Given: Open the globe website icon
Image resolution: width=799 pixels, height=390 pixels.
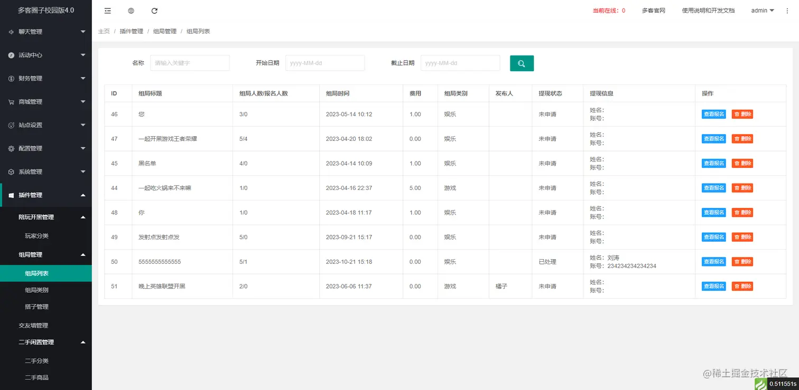Looking at the screenshot, I should point(131,11).
